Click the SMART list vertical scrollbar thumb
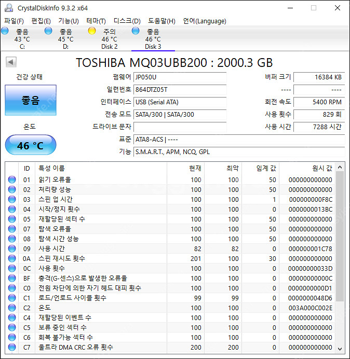 (340, 236)
